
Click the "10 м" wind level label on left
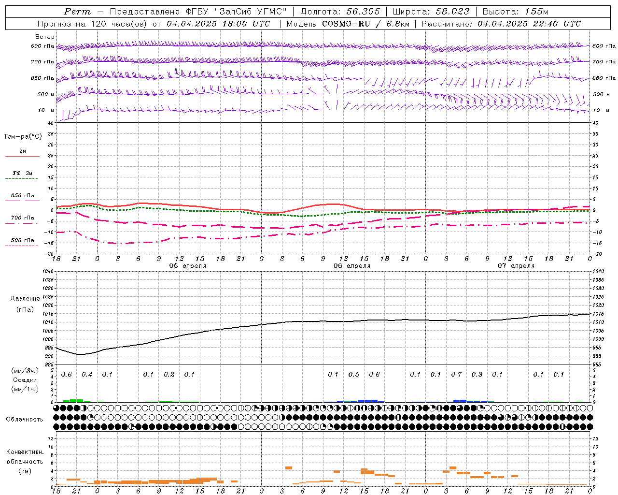(46, 111)
